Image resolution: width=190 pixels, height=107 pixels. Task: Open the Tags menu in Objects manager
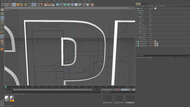click(x=156, y=6)
